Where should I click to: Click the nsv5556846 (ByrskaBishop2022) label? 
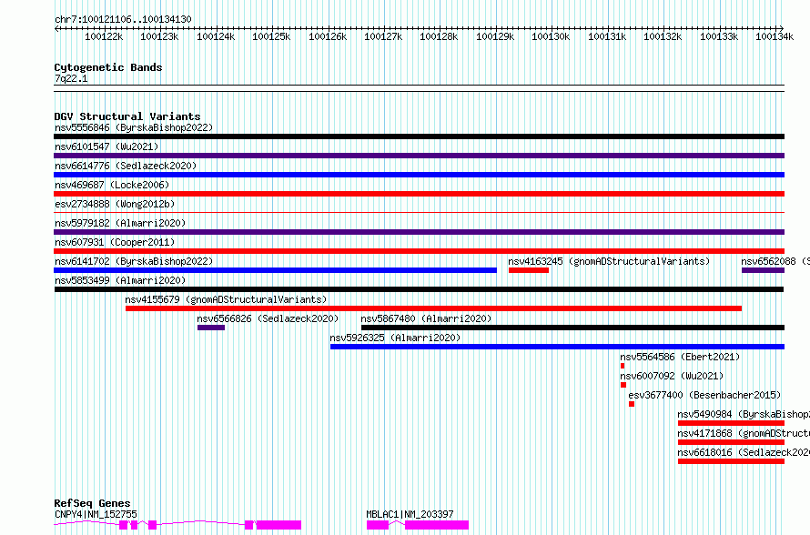pyautogui.click(x=134, y=127)
